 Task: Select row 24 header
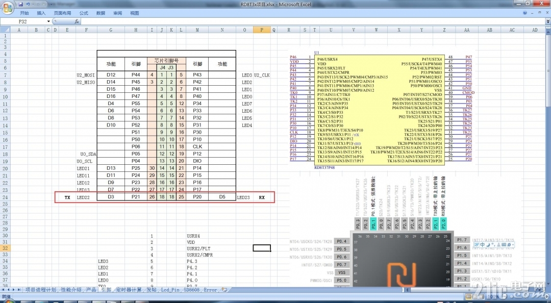tap(5, 197)
